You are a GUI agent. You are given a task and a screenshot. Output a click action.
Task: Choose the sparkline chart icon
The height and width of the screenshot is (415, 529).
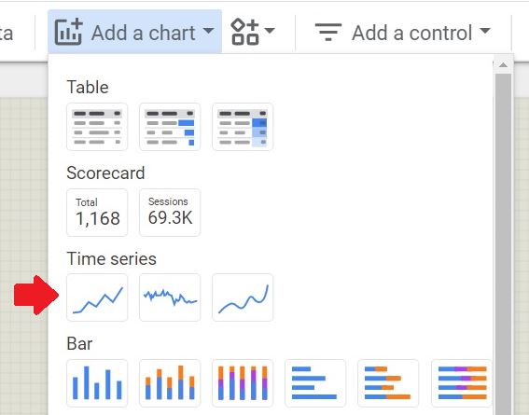click(170, 297)
